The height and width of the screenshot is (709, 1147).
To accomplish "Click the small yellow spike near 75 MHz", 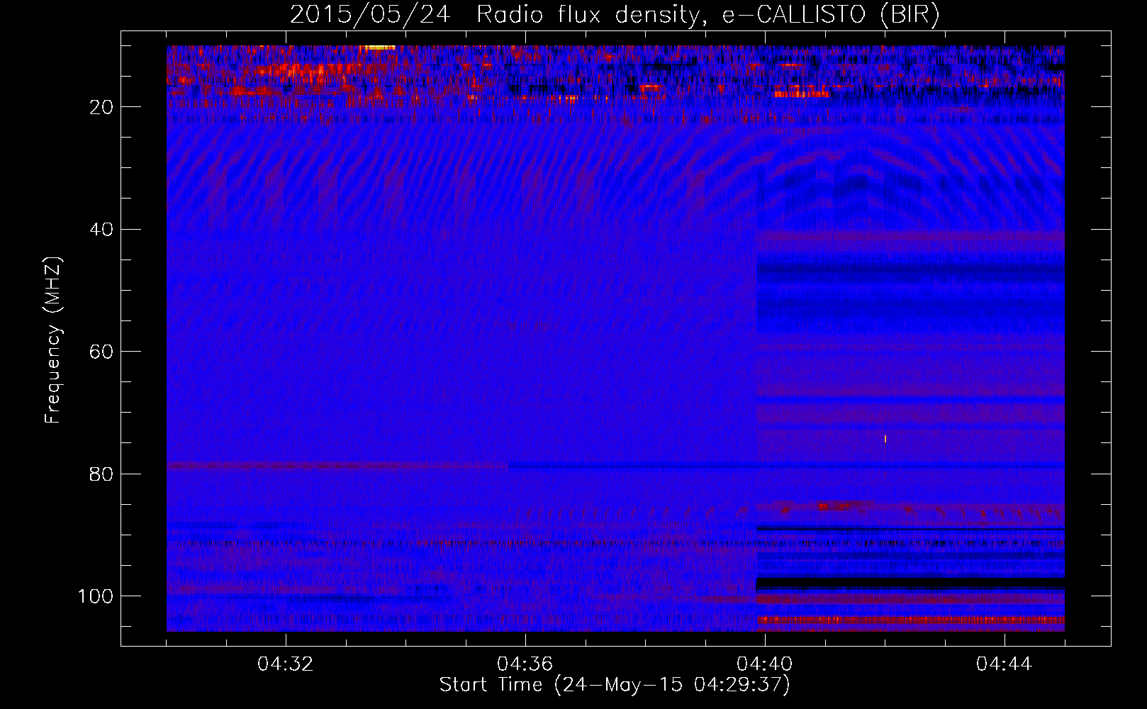I will click(885, 439).
